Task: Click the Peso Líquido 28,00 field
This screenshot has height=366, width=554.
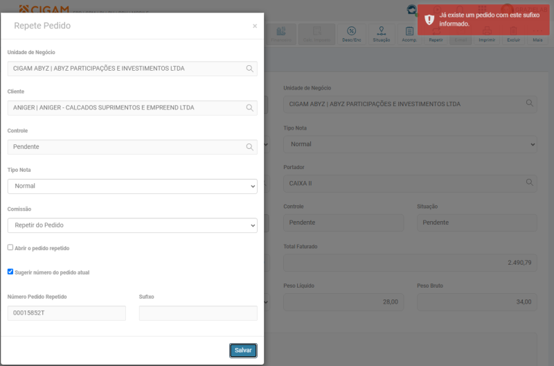Action: coord(343,302)
